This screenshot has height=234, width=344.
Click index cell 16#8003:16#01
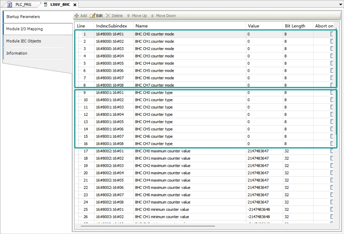[x=114, y=210]
